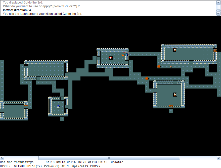Click the open door of the bottom-left room
Viewport: 221px width, 168px height.
[x=26, y=107]
